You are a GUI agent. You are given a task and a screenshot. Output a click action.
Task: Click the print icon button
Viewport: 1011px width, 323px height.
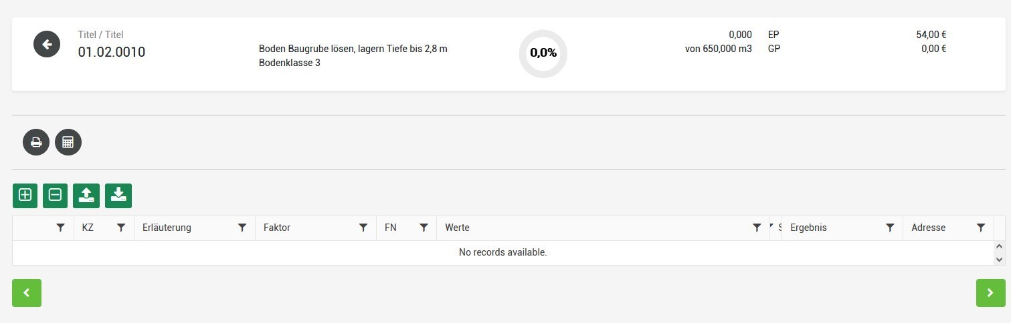click(36, 142)
